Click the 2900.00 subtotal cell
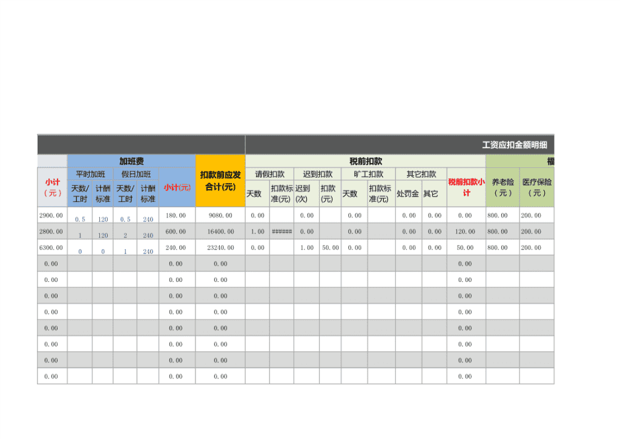Screen dimensions: 620x439 coord(52,215)
